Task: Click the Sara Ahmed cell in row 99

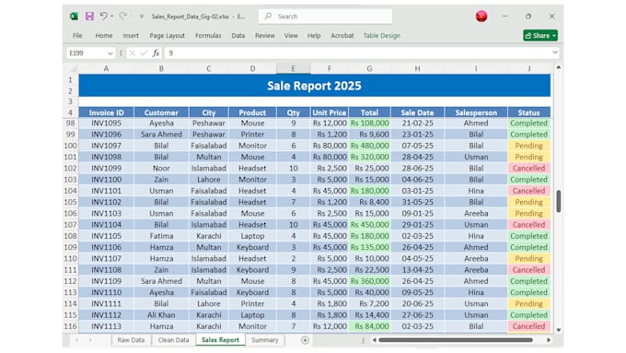Action: pyautogui.click(x=161, y=135)
